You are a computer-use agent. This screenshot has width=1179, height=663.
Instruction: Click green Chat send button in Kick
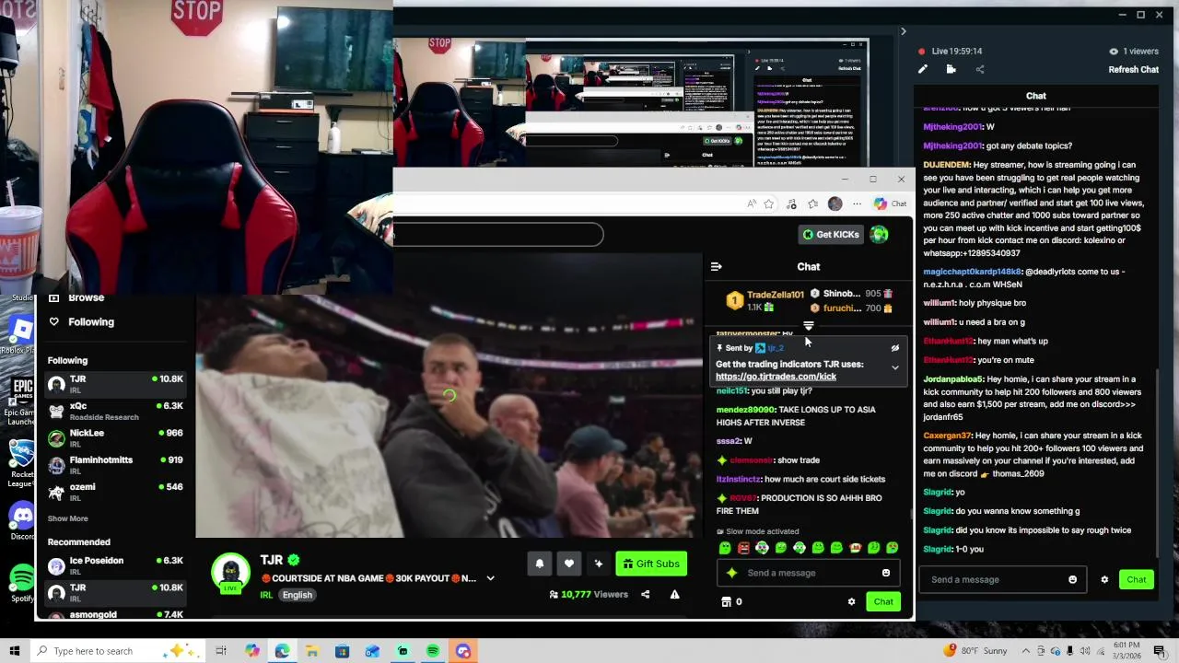883,602
